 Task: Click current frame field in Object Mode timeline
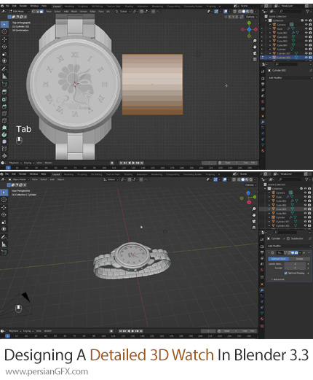point(208,331)
